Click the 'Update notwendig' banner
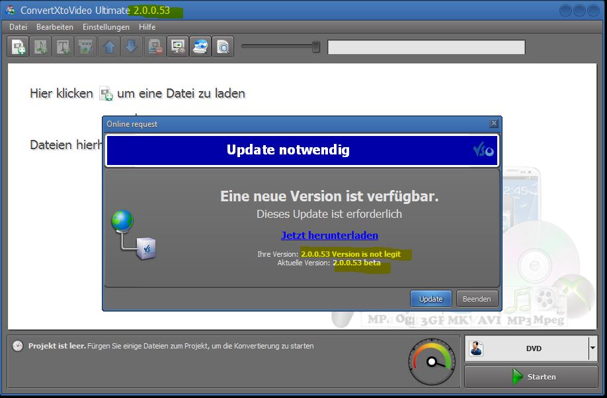Viewport: 607px width, 398px height. 302,150
